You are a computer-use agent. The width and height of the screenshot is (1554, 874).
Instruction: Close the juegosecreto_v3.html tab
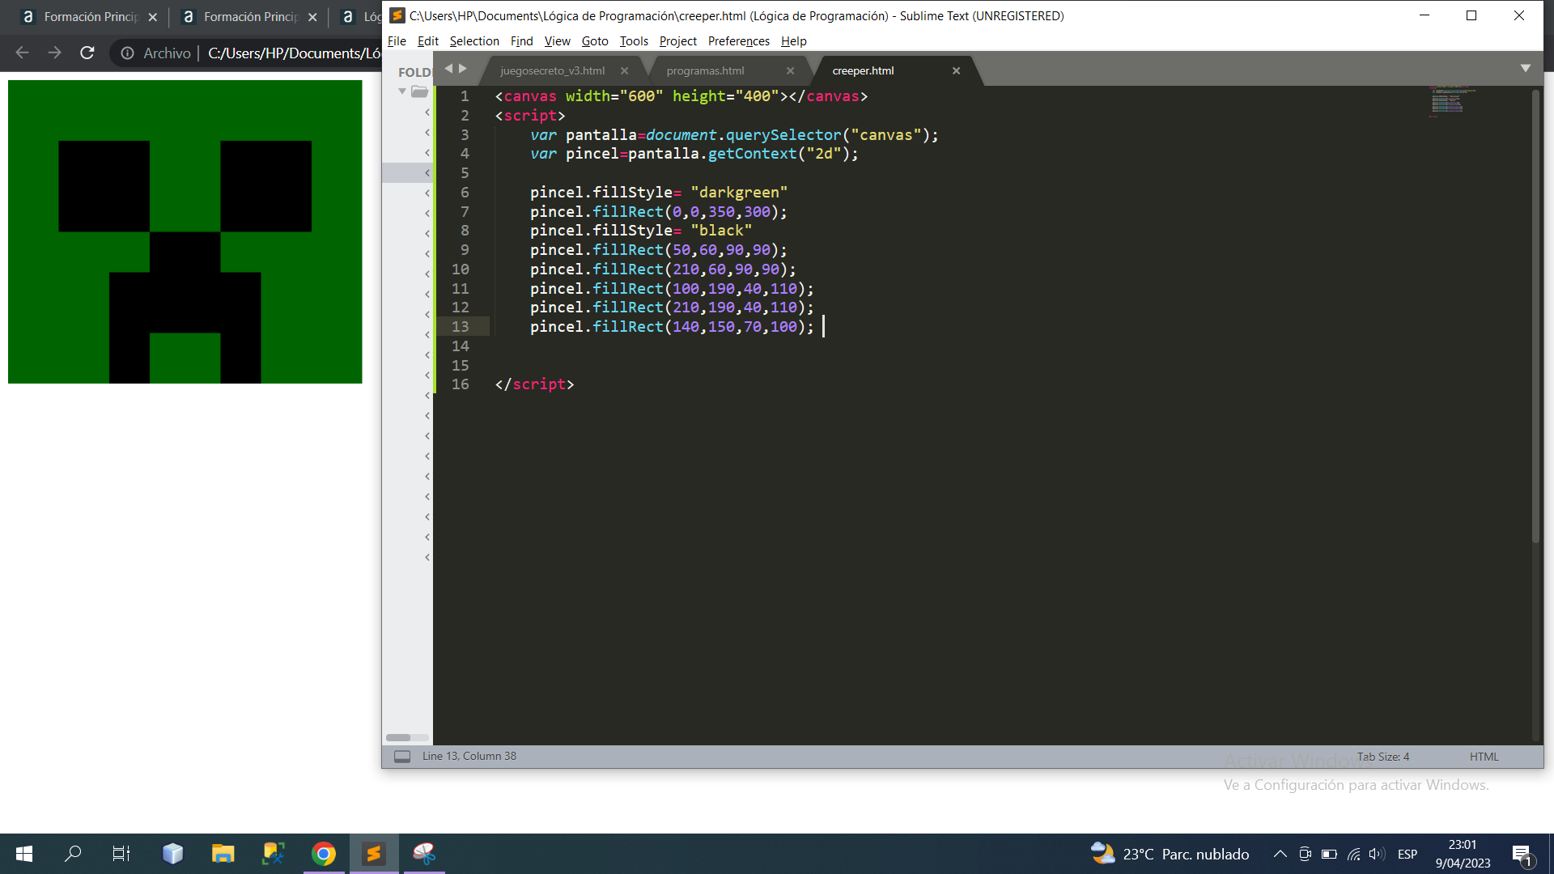pyautogui.click(x=624, y=71)
